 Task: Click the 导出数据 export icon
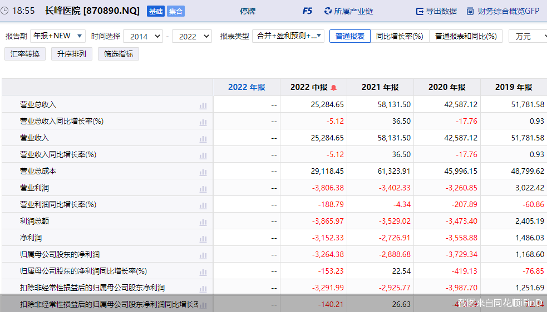(x=420, y=11)
